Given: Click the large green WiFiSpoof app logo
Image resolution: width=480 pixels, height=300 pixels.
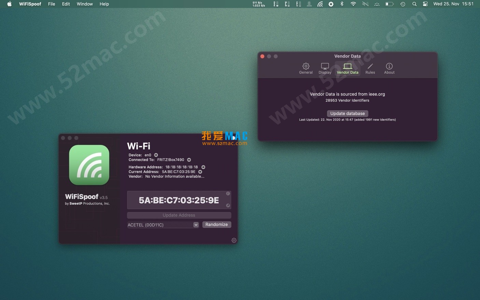Looking at the screenshot, I should (x=89, y=165).
